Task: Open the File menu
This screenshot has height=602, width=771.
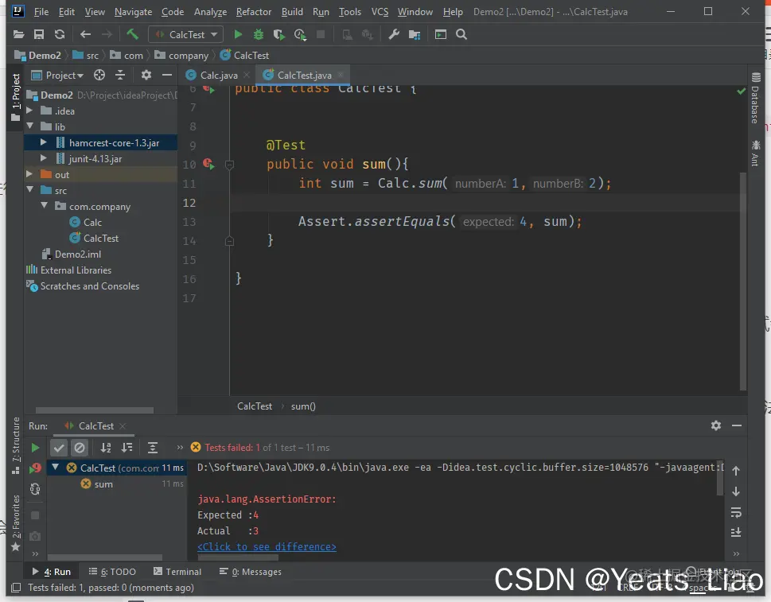Action: [41, 12]
